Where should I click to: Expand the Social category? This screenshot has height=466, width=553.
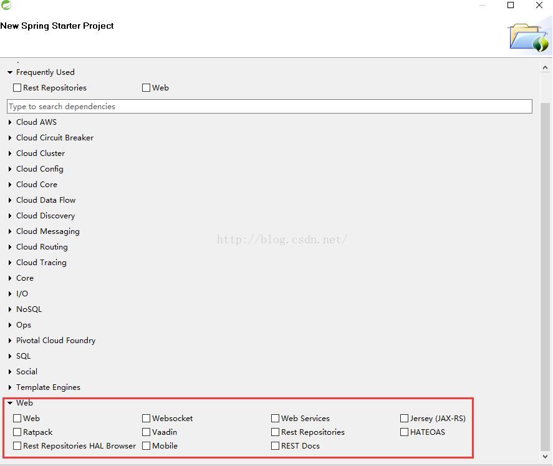pos(10,371)
